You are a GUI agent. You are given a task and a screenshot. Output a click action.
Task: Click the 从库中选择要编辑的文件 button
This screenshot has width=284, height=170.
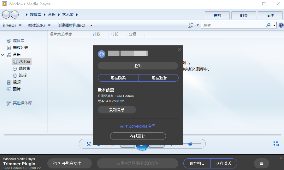coord(138,163)
